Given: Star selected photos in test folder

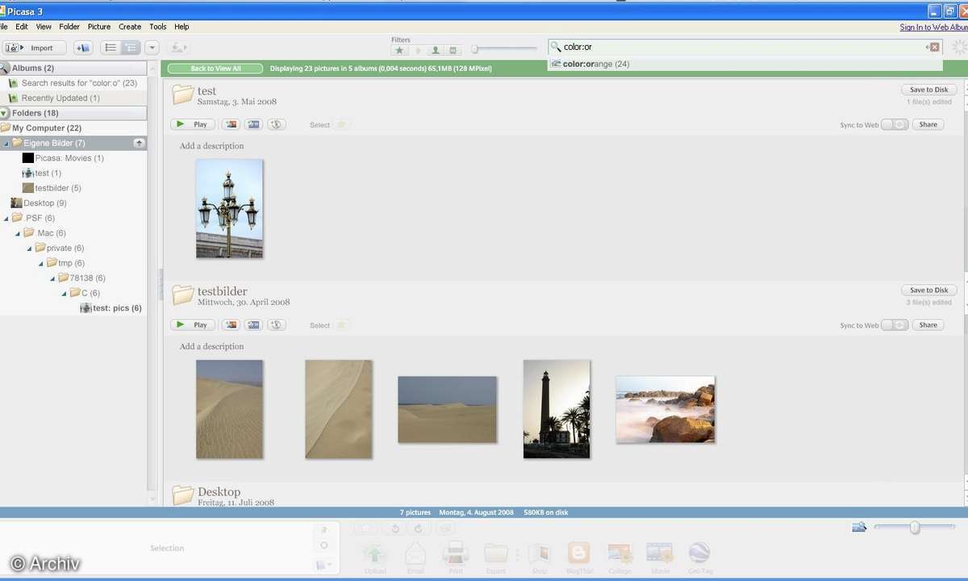Looking at the screenshot, I should tap(341, 124).
